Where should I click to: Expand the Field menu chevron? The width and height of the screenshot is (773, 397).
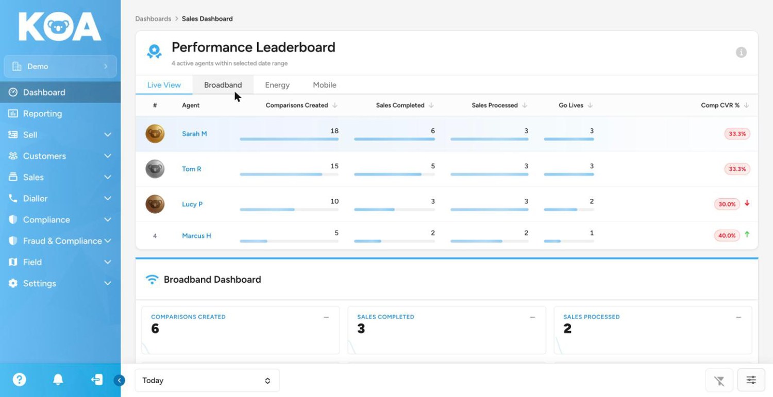[108, 262]
